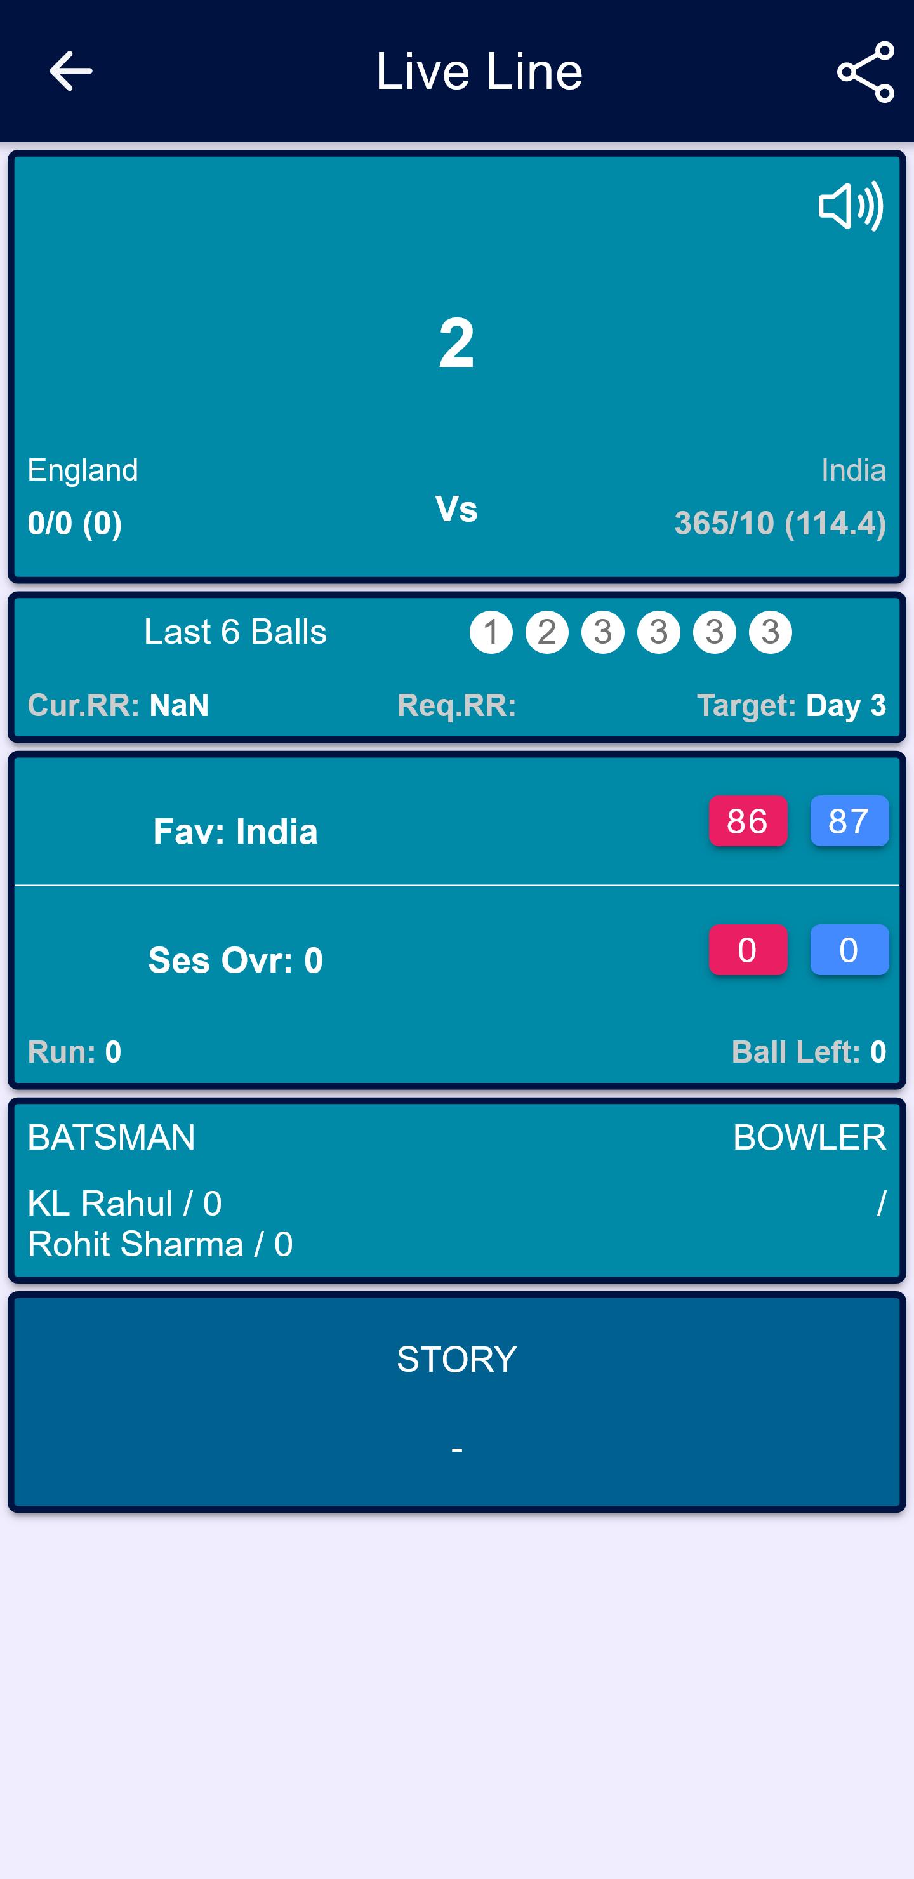914x1879 pixels.
Task: Open the STORY section
Action: click(x=456, y=1401)
